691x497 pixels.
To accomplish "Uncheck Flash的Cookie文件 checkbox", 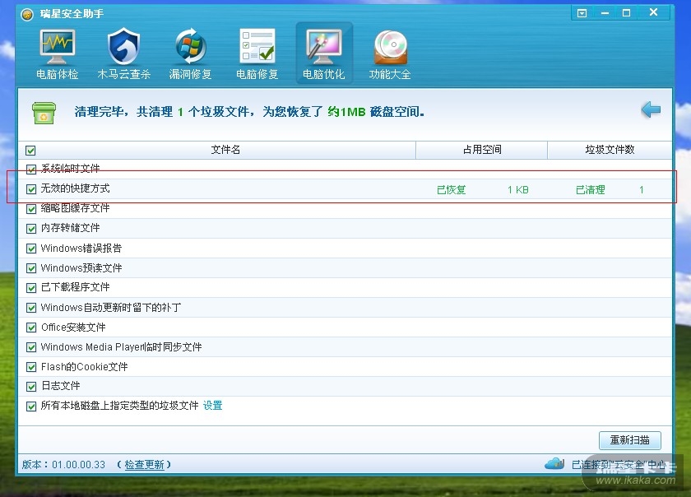I will click(x=31, y=367).
